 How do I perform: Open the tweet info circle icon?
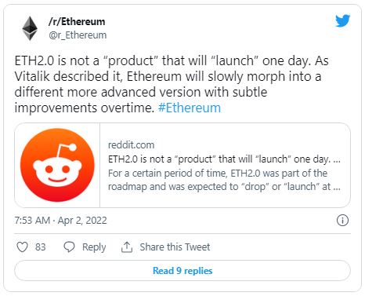(x=342, y=221)
